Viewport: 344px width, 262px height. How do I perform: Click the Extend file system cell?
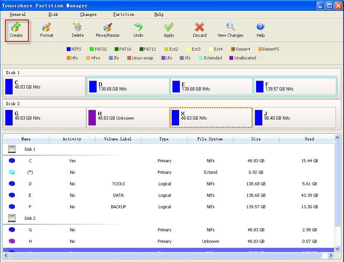[x=211, y=172]
